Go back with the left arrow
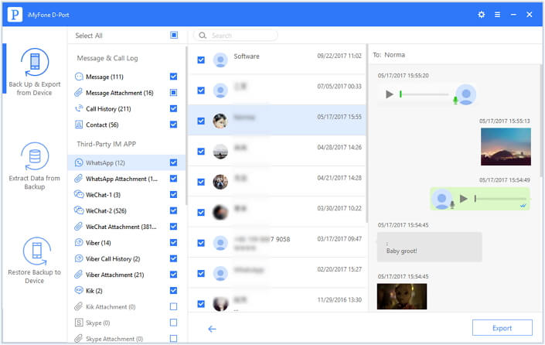Screen dimensions: 545x345 212,329
